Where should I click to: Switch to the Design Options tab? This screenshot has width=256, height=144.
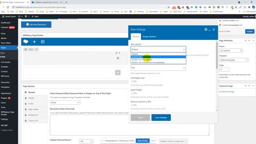pyautogui.click(x=149, y=36)
